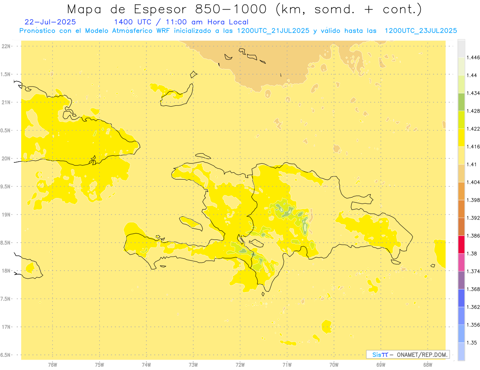Screen dimensions: 480x370
Task: Pick the purple swatch between 1.368 and 1.374
Action: (461, 280)
